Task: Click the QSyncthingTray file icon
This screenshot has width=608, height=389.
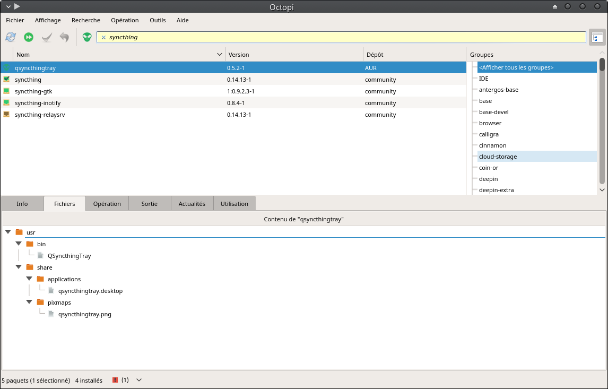Action: 40,255
